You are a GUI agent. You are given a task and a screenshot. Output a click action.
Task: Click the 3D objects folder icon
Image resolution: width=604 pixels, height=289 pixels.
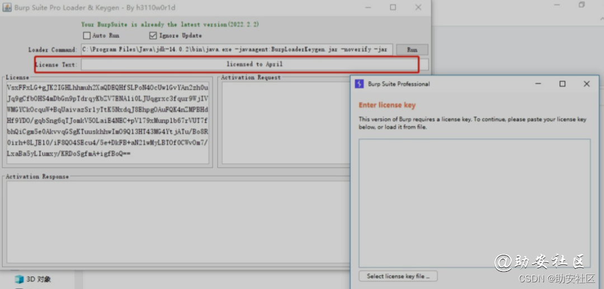coord(19,279)
